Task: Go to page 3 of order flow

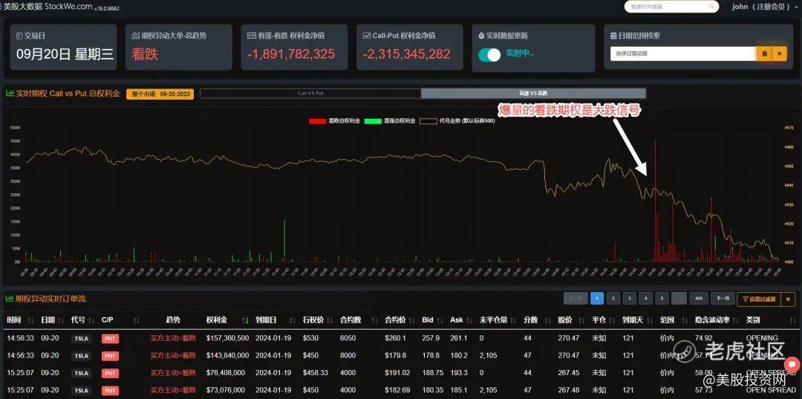Action: point(629,298)
